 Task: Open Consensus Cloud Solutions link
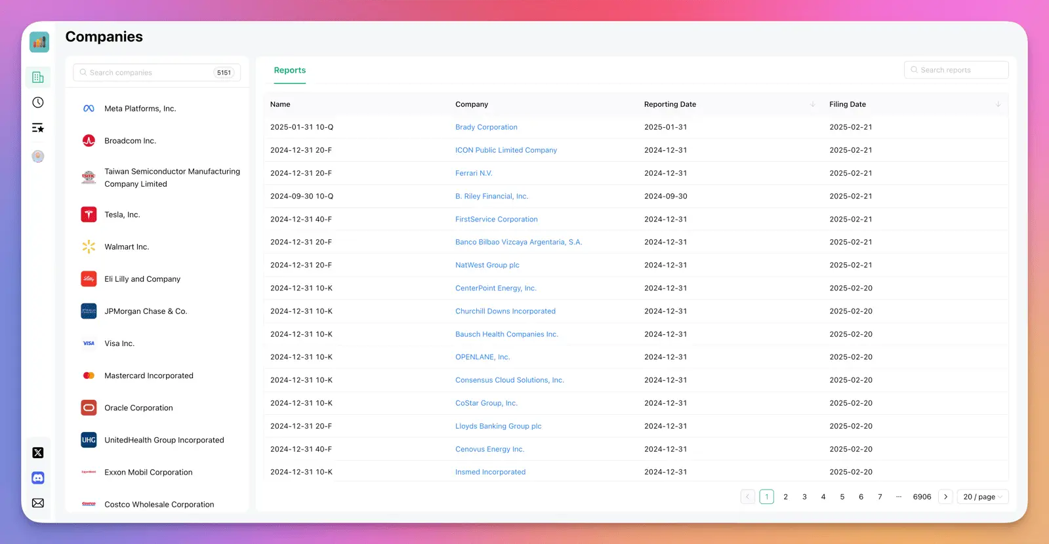click(509, 379)
